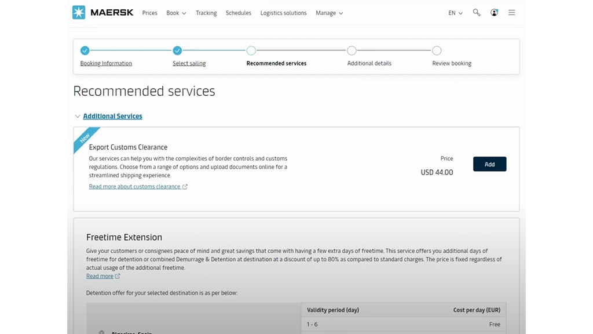Open the hamburger menu icon

coord(511,12)
